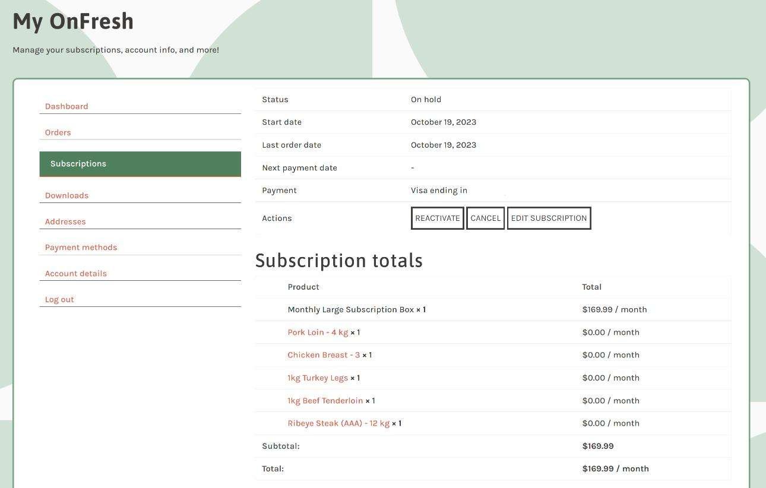The width and height of the screenshot is (766, 488).
Task: Open the Dashboard section in the sidebar
Action: (x=67, y=106)
